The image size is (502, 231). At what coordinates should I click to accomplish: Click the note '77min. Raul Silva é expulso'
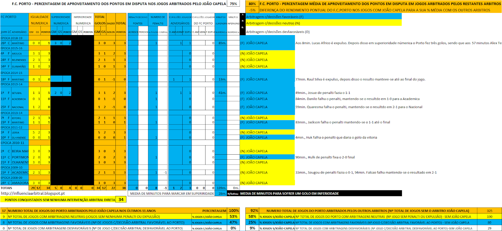click(x=360, y=80)
